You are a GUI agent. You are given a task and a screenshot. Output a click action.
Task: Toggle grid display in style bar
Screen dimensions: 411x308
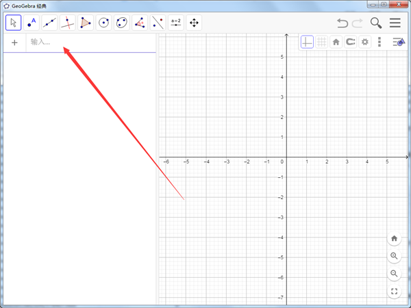322,42
